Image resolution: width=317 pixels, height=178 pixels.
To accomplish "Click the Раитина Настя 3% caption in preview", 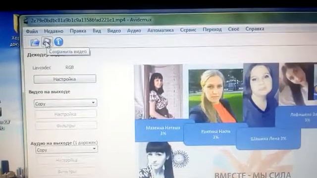I will pos(216,134).
